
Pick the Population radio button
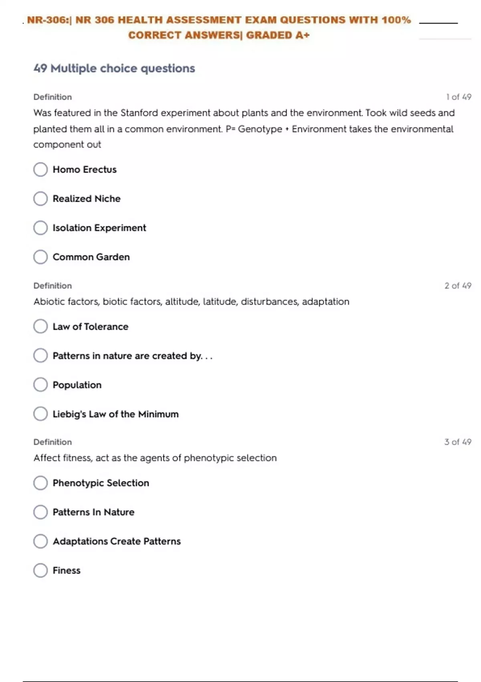(40, 385)
